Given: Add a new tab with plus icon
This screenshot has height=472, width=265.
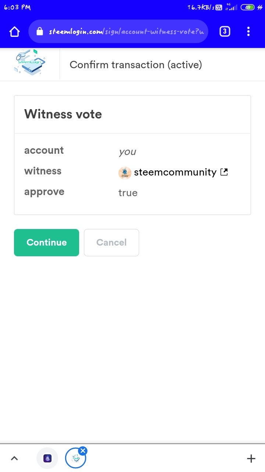Looking at the screenshot, I should click(251, 458).
